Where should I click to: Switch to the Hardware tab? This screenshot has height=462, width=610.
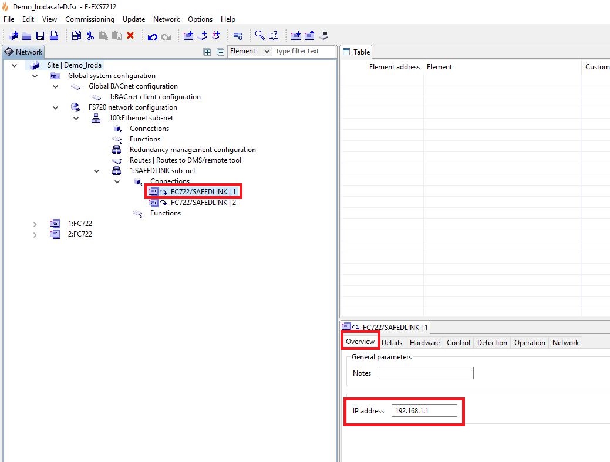pyautogui.click(x=424, y=343)
